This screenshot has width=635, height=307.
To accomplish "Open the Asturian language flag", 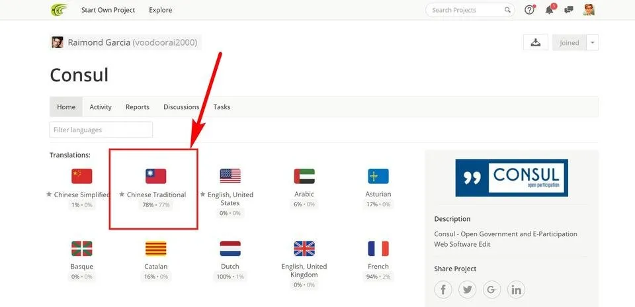I will click(378, 176).
